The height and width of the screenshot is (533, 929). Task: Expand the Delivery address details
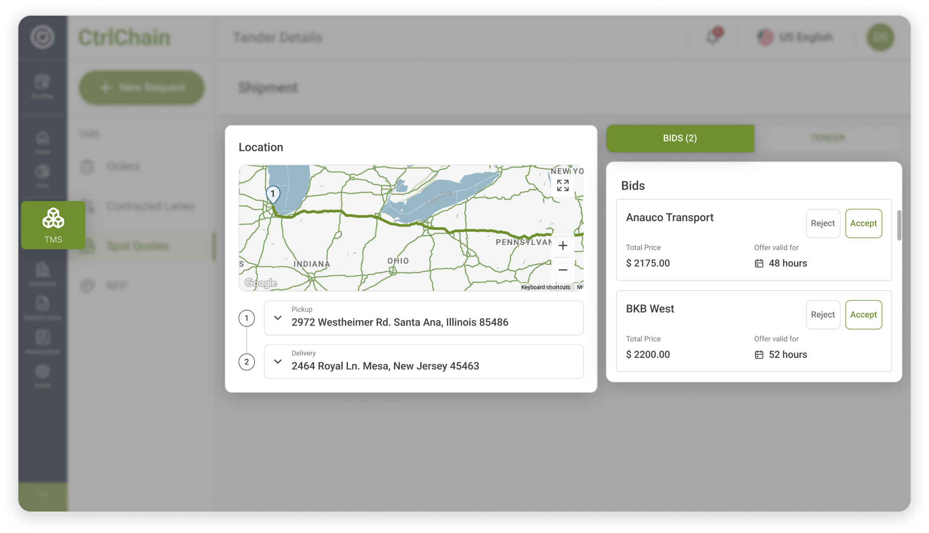[278, 362]
